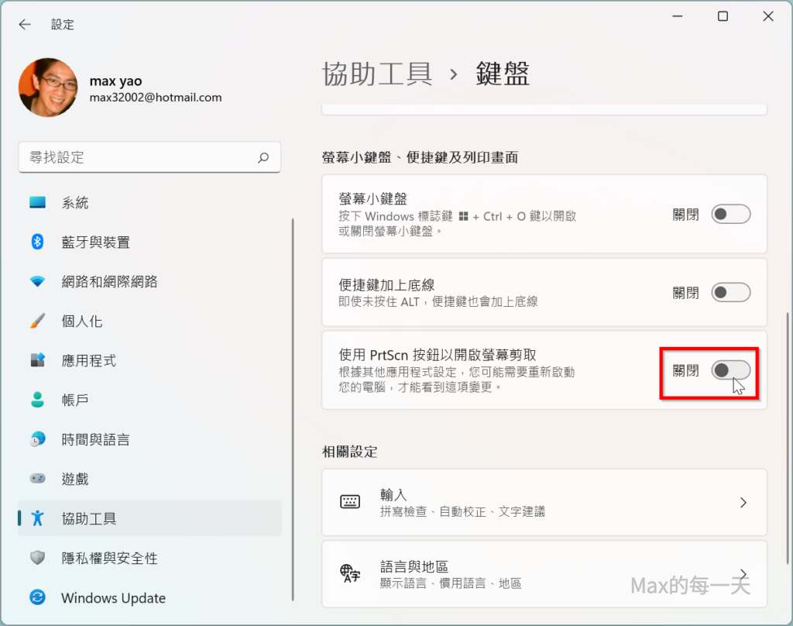Click the back arrow in the title bar
This screenshot has height=626, width=793.
pyautogui.click(x=25, y=24)
